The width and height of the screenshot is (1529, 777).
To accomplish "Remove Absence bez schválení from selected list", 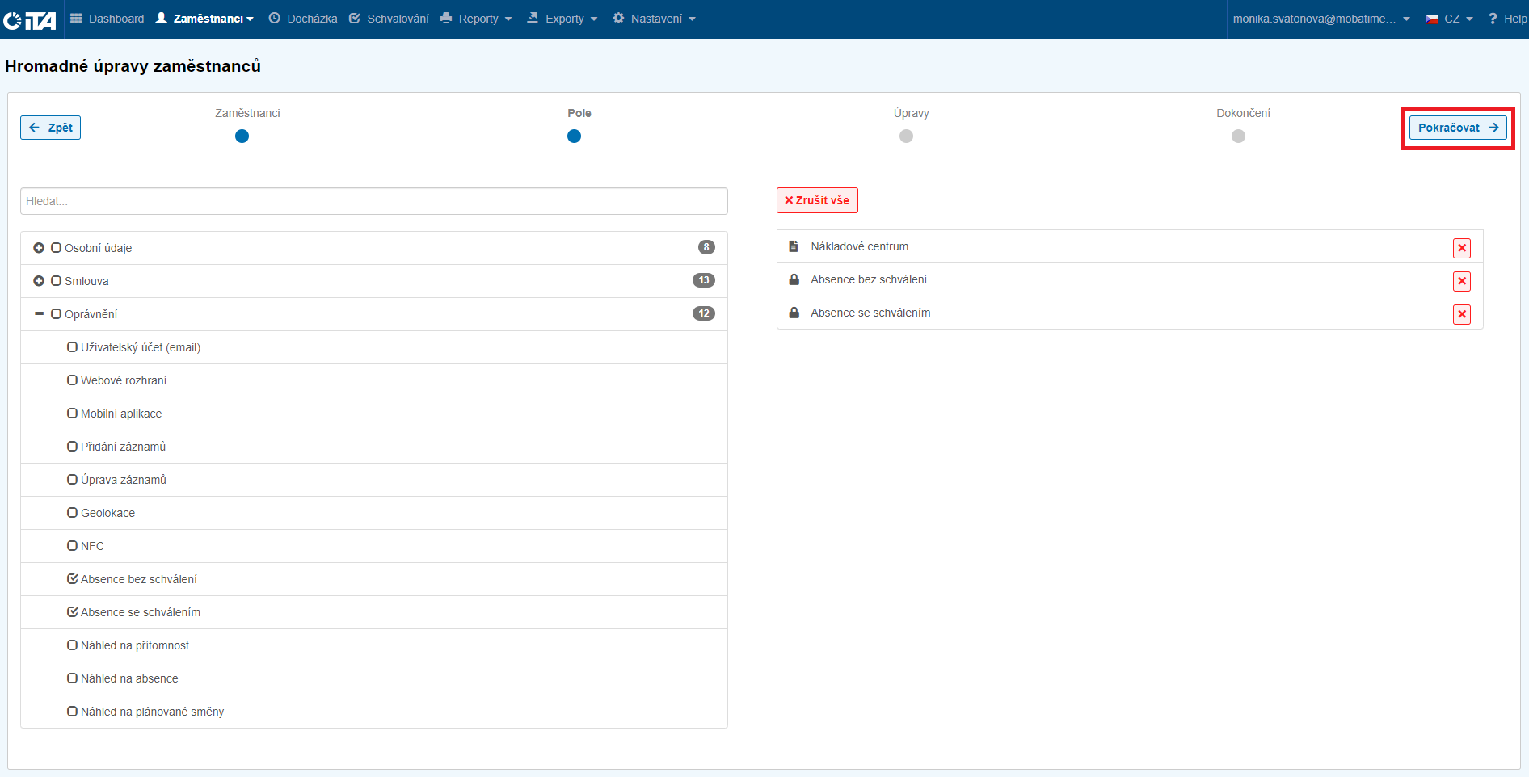I will tap(1461, 281).
